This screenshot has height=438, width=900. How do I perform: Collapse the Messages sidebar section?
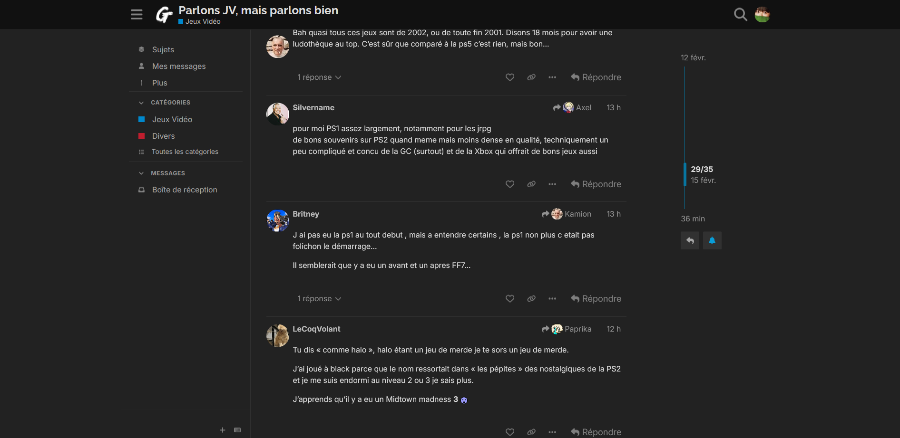coord(141,173)
